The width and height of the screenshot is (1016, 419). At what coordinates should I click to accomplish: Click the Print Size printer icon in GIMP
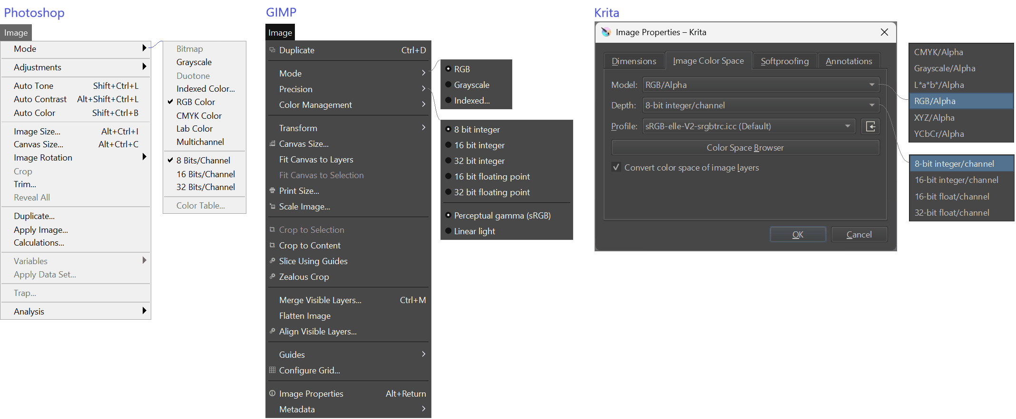(272, 190)
